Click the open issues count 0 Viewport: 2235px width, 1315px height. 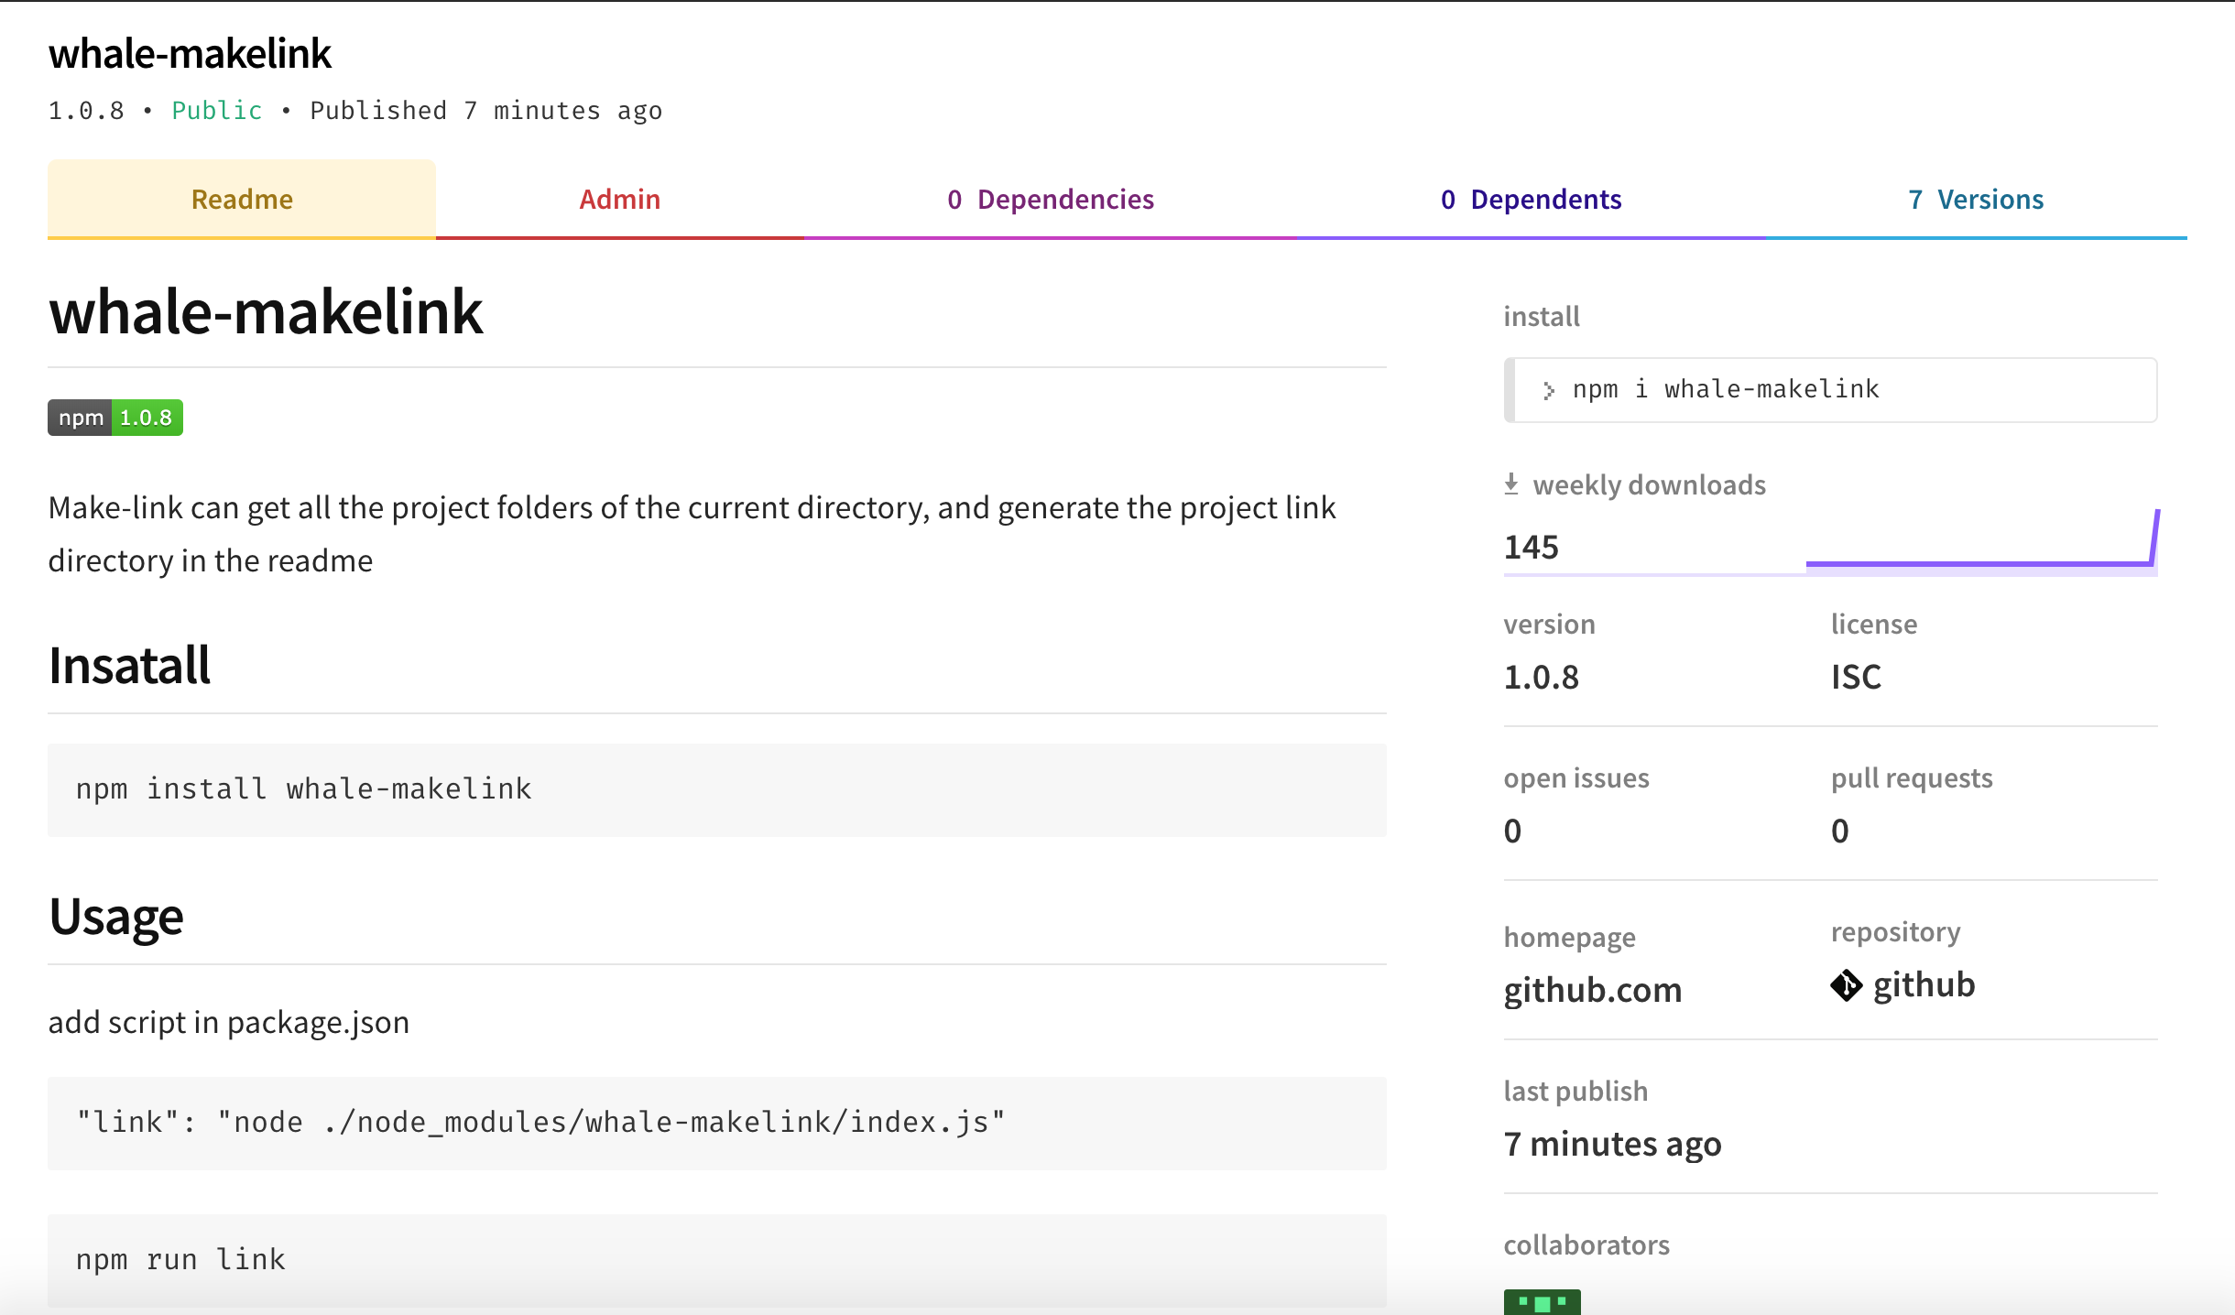[1512, 831]
